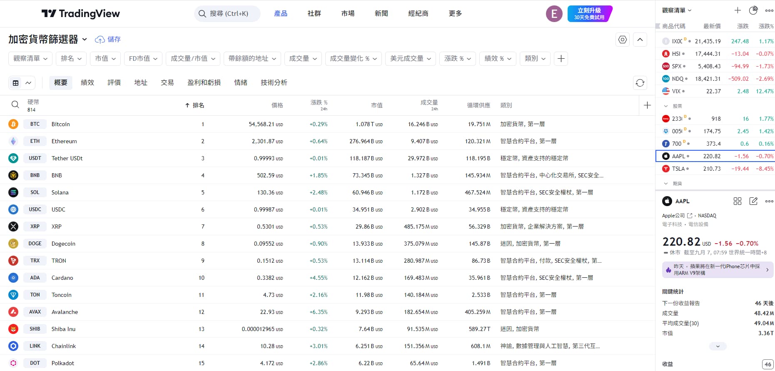Click the 收益 46 badge button
The width and height of the screenshot is (775, 371).
[x=768, y=364]
